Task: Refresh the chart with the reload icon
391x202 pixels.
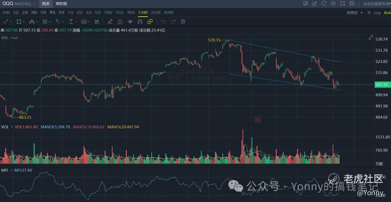Action: coord(324,3)
